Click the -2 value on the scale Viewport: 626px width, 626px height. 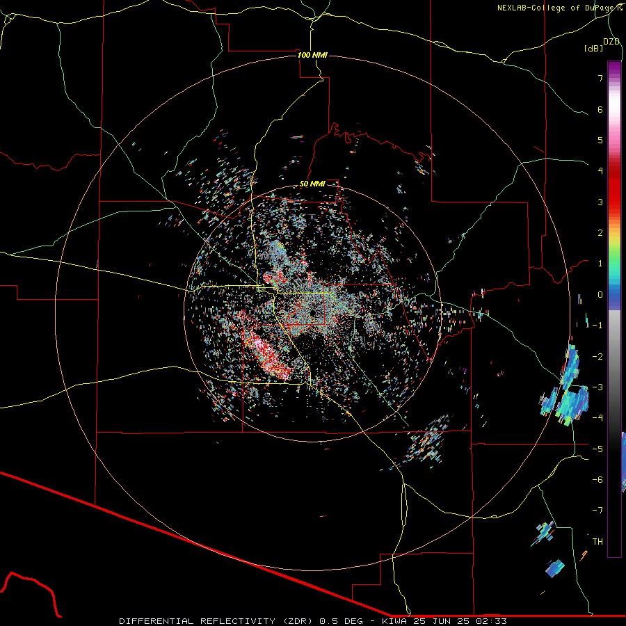(597, 357)
